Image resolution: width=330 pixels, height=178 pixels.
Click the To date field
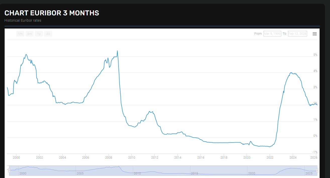pyautogui.click(x=297, y=34)
